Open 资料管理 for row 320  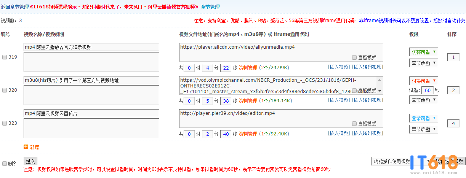[x=248, y=101]
